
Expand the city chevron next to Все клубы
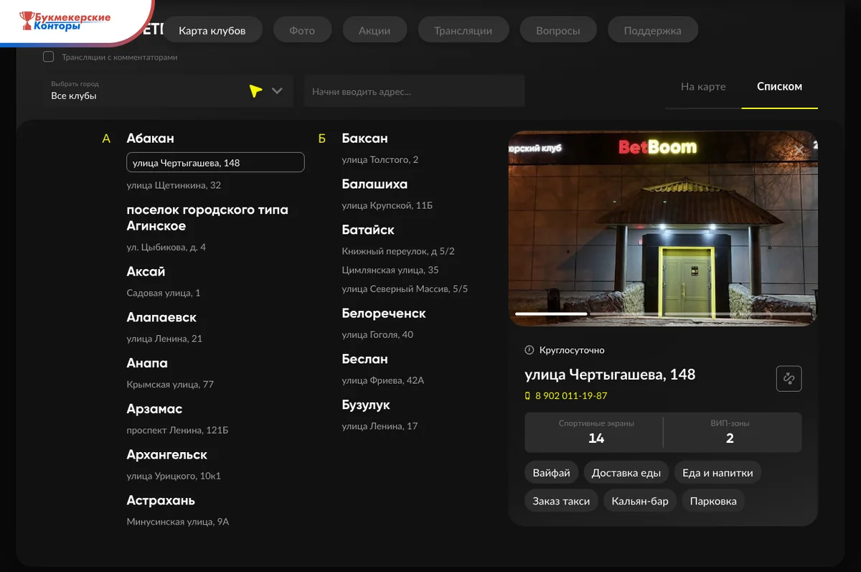277,91
